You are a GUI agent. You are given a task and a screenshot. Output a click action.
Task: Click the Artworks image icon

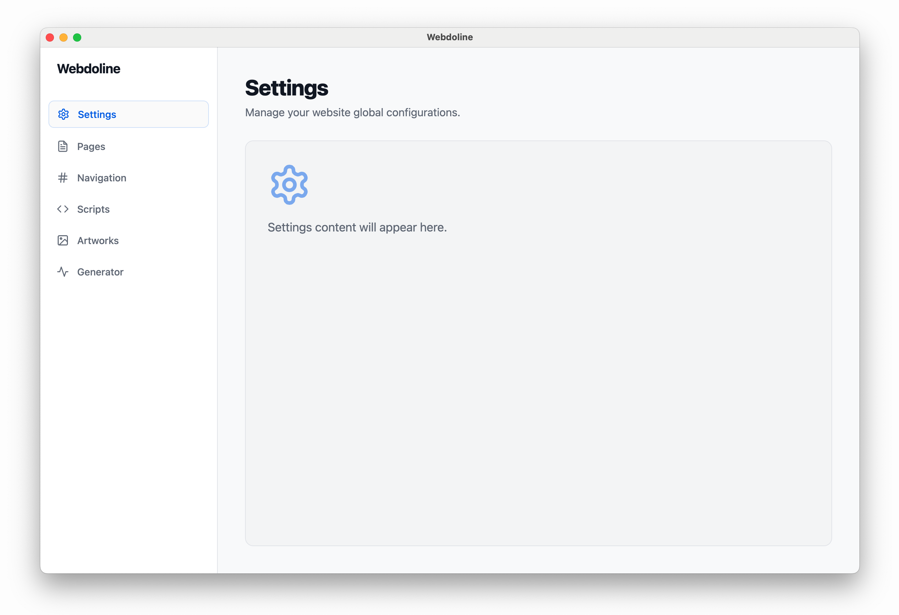coord(63,240)
